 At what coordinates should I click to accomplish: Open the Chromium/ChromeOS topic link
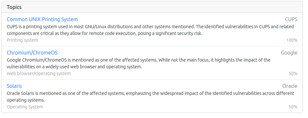pos(32,53)
